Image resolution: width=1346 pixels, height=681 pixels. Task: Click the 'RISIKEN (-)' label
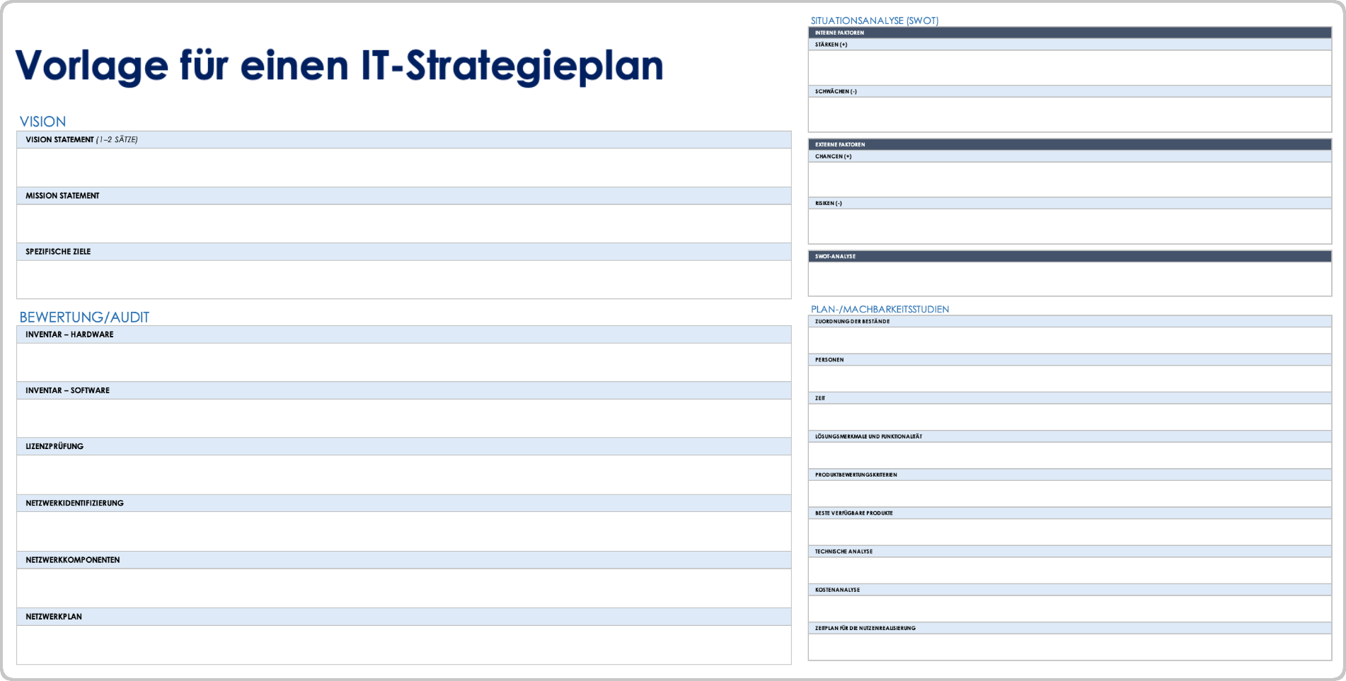pyautogui.click(x=828, y=203)
